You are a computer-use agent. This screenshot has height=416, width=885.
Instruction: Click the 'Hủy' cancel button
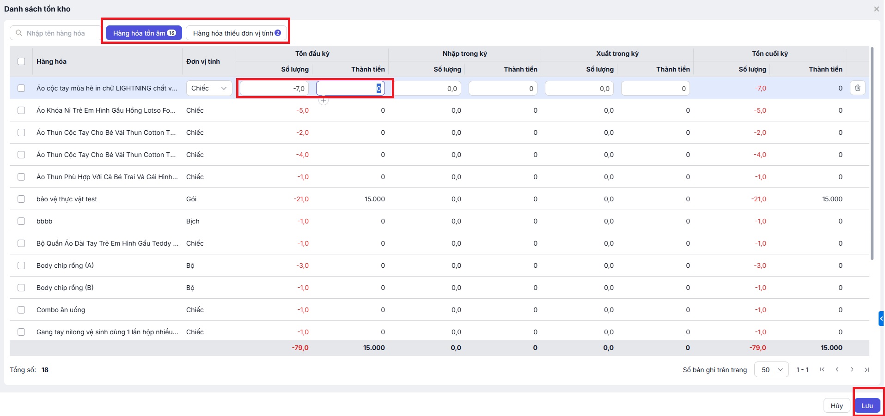(x=836, y=406)
